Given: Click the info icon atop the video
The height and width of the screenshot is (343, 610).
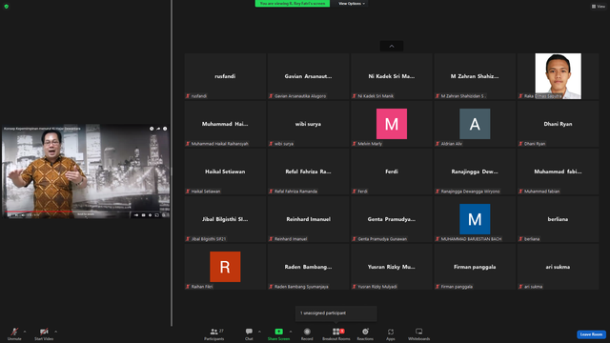Looking at the screenshot, I should [165, 129].
